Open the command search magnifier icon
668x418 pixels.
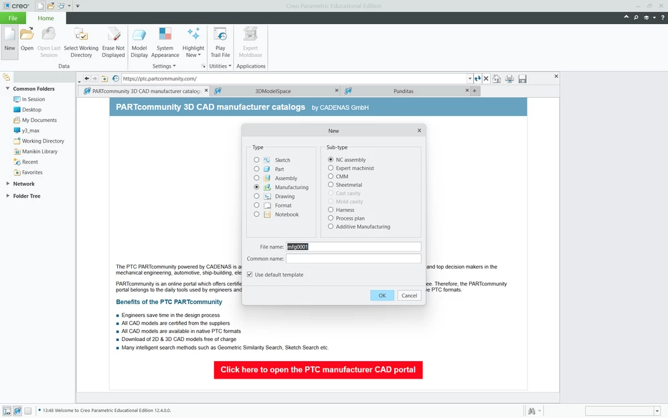[x=636, y=17]
